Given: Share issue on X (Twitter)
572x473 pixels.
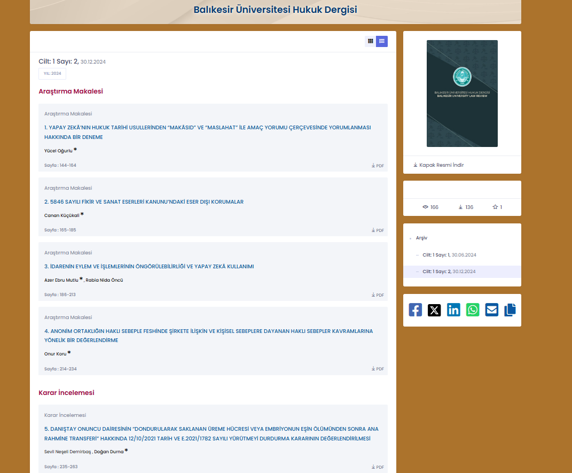Looking at the screenshot, I should tap(434, 310).
